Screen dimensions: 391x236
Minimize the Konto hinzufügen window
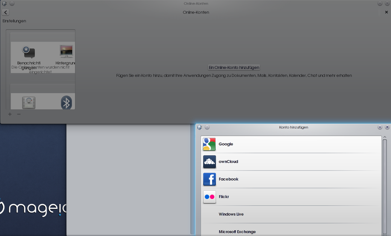(380, 127)
